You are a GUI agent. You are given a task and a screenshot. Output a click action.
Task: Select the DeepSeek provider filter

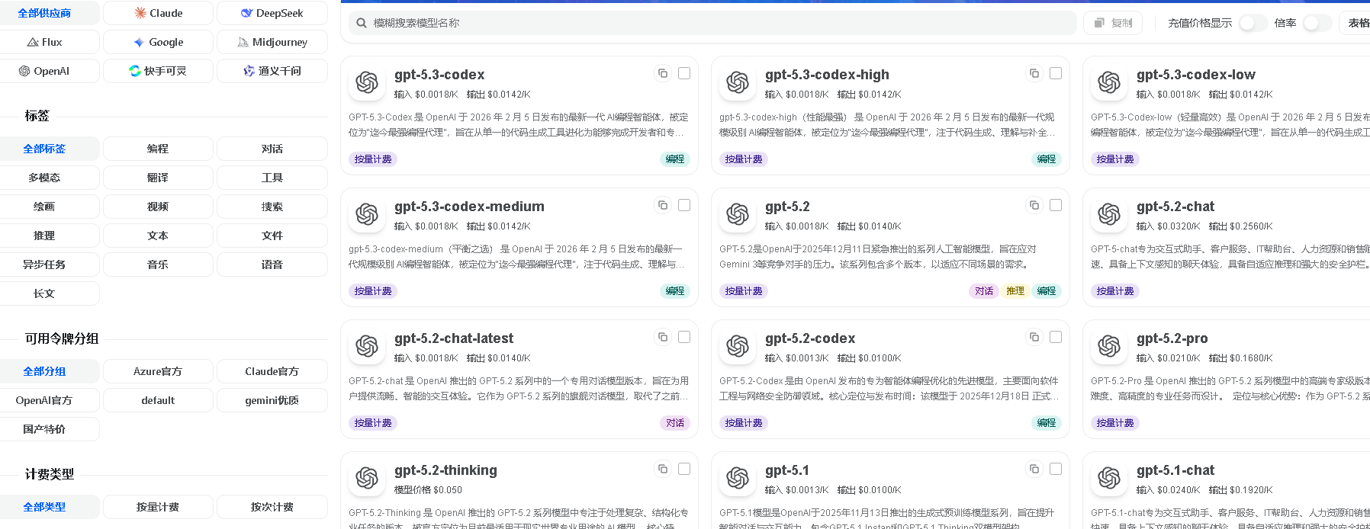(272, 13)
